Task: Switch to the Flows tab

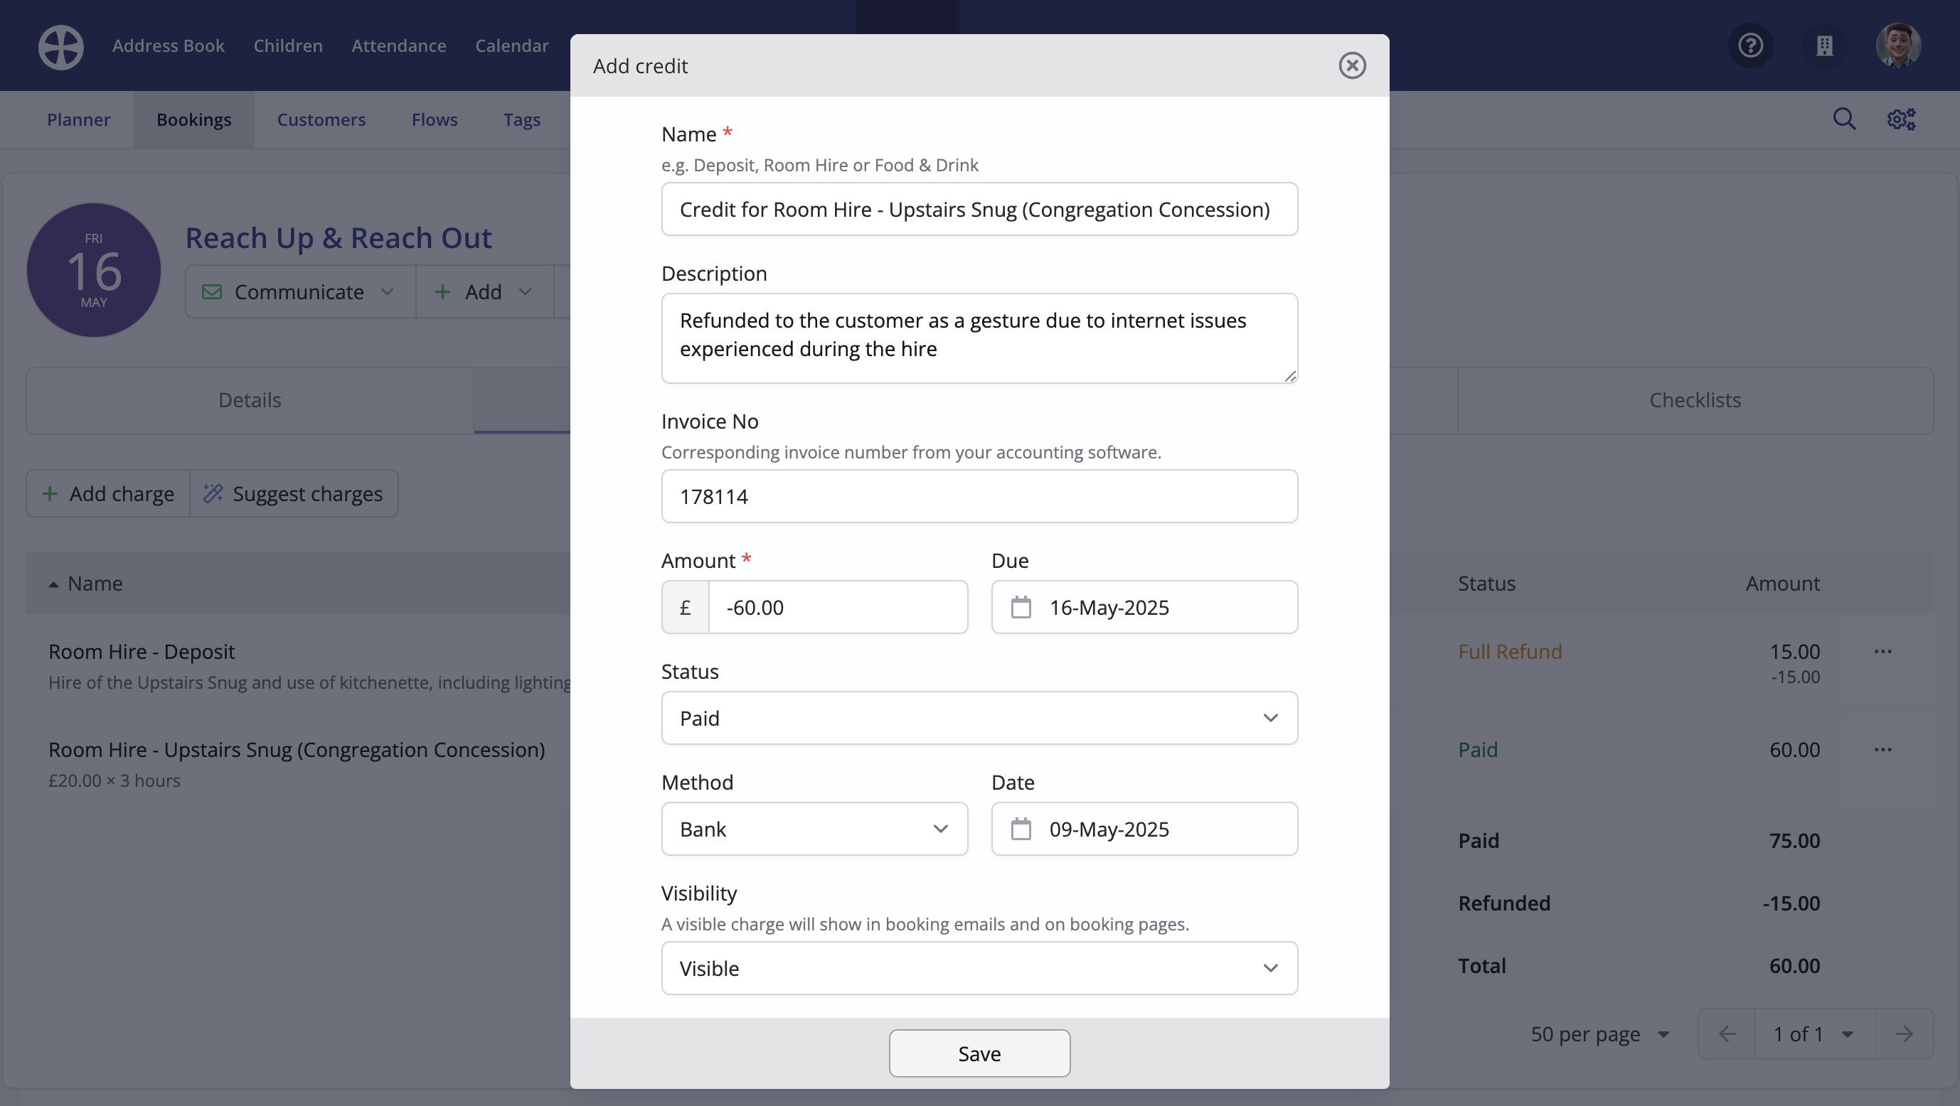Action: click(x=435, y=119)
